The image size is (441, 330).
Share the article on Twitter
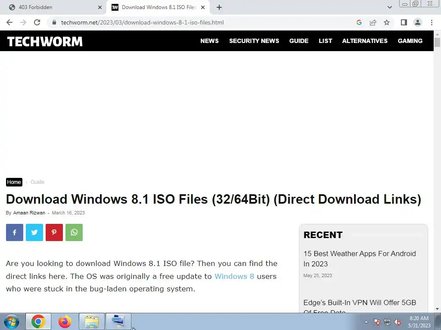(34, 232)
